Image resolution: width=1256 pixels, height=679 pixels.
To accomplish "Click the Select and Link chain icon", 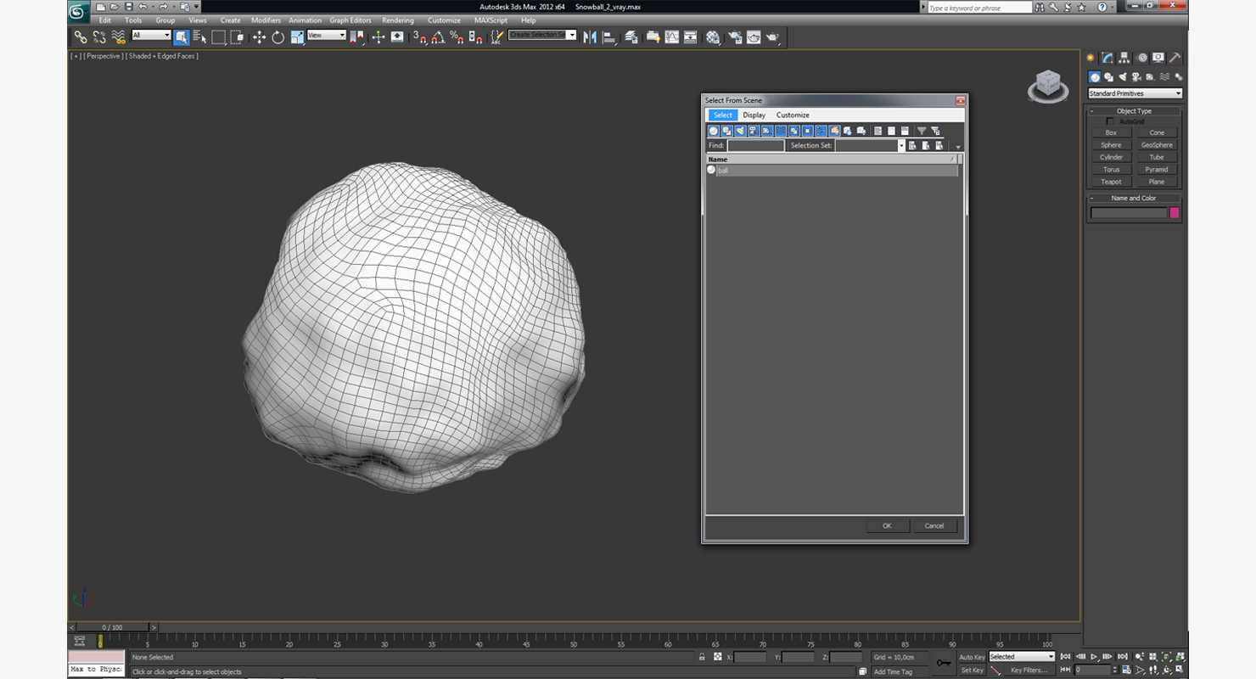I will click(80, 37).
